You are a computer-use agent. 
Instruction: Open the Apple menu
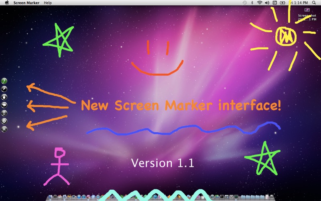pyautogui.click(x=6, y=3)
